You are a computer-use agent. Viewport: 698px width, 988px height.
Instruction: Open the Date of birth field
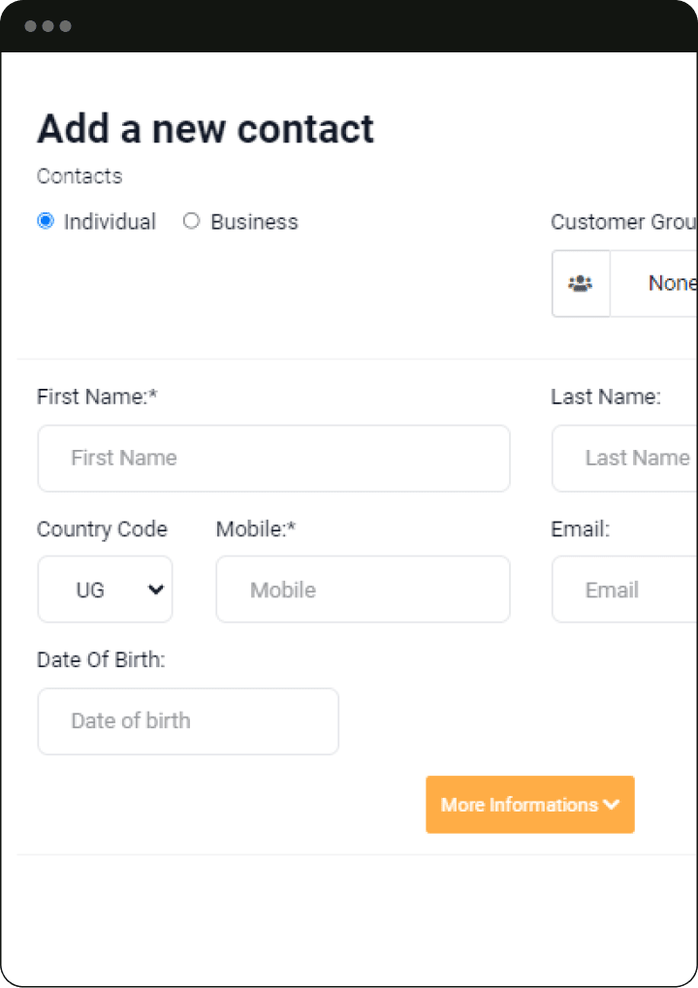[188, 721]
